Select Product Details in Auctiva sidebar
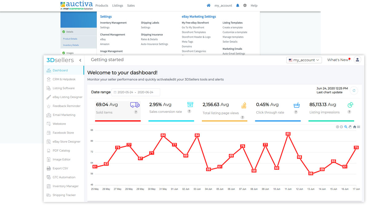 (x=70, y=39)
